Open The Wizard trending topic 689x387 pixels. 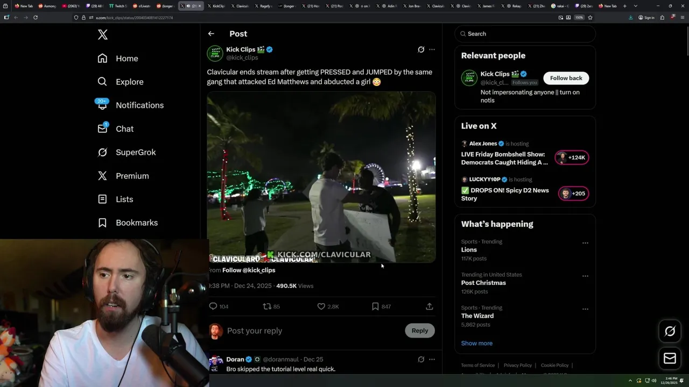pos(477,316)
